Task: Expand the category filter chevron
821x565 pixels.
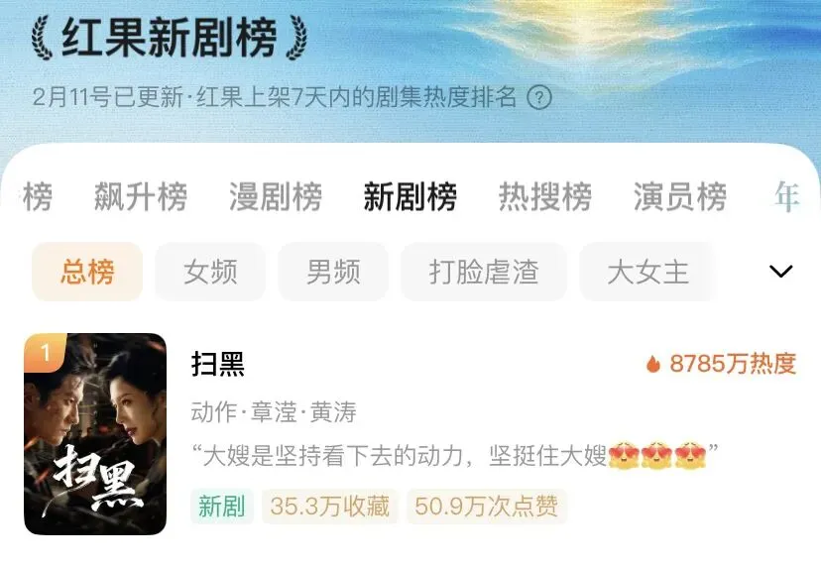Action: coord(780,272)
